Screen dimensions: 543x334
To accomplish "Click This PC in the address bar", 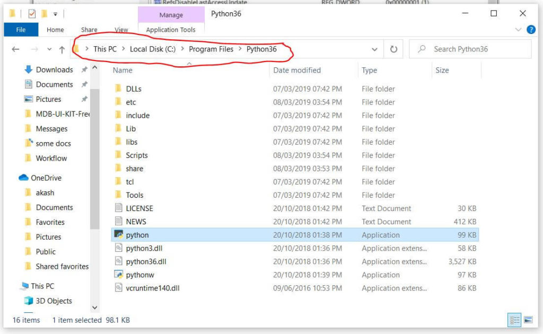I will coord(105,49).
